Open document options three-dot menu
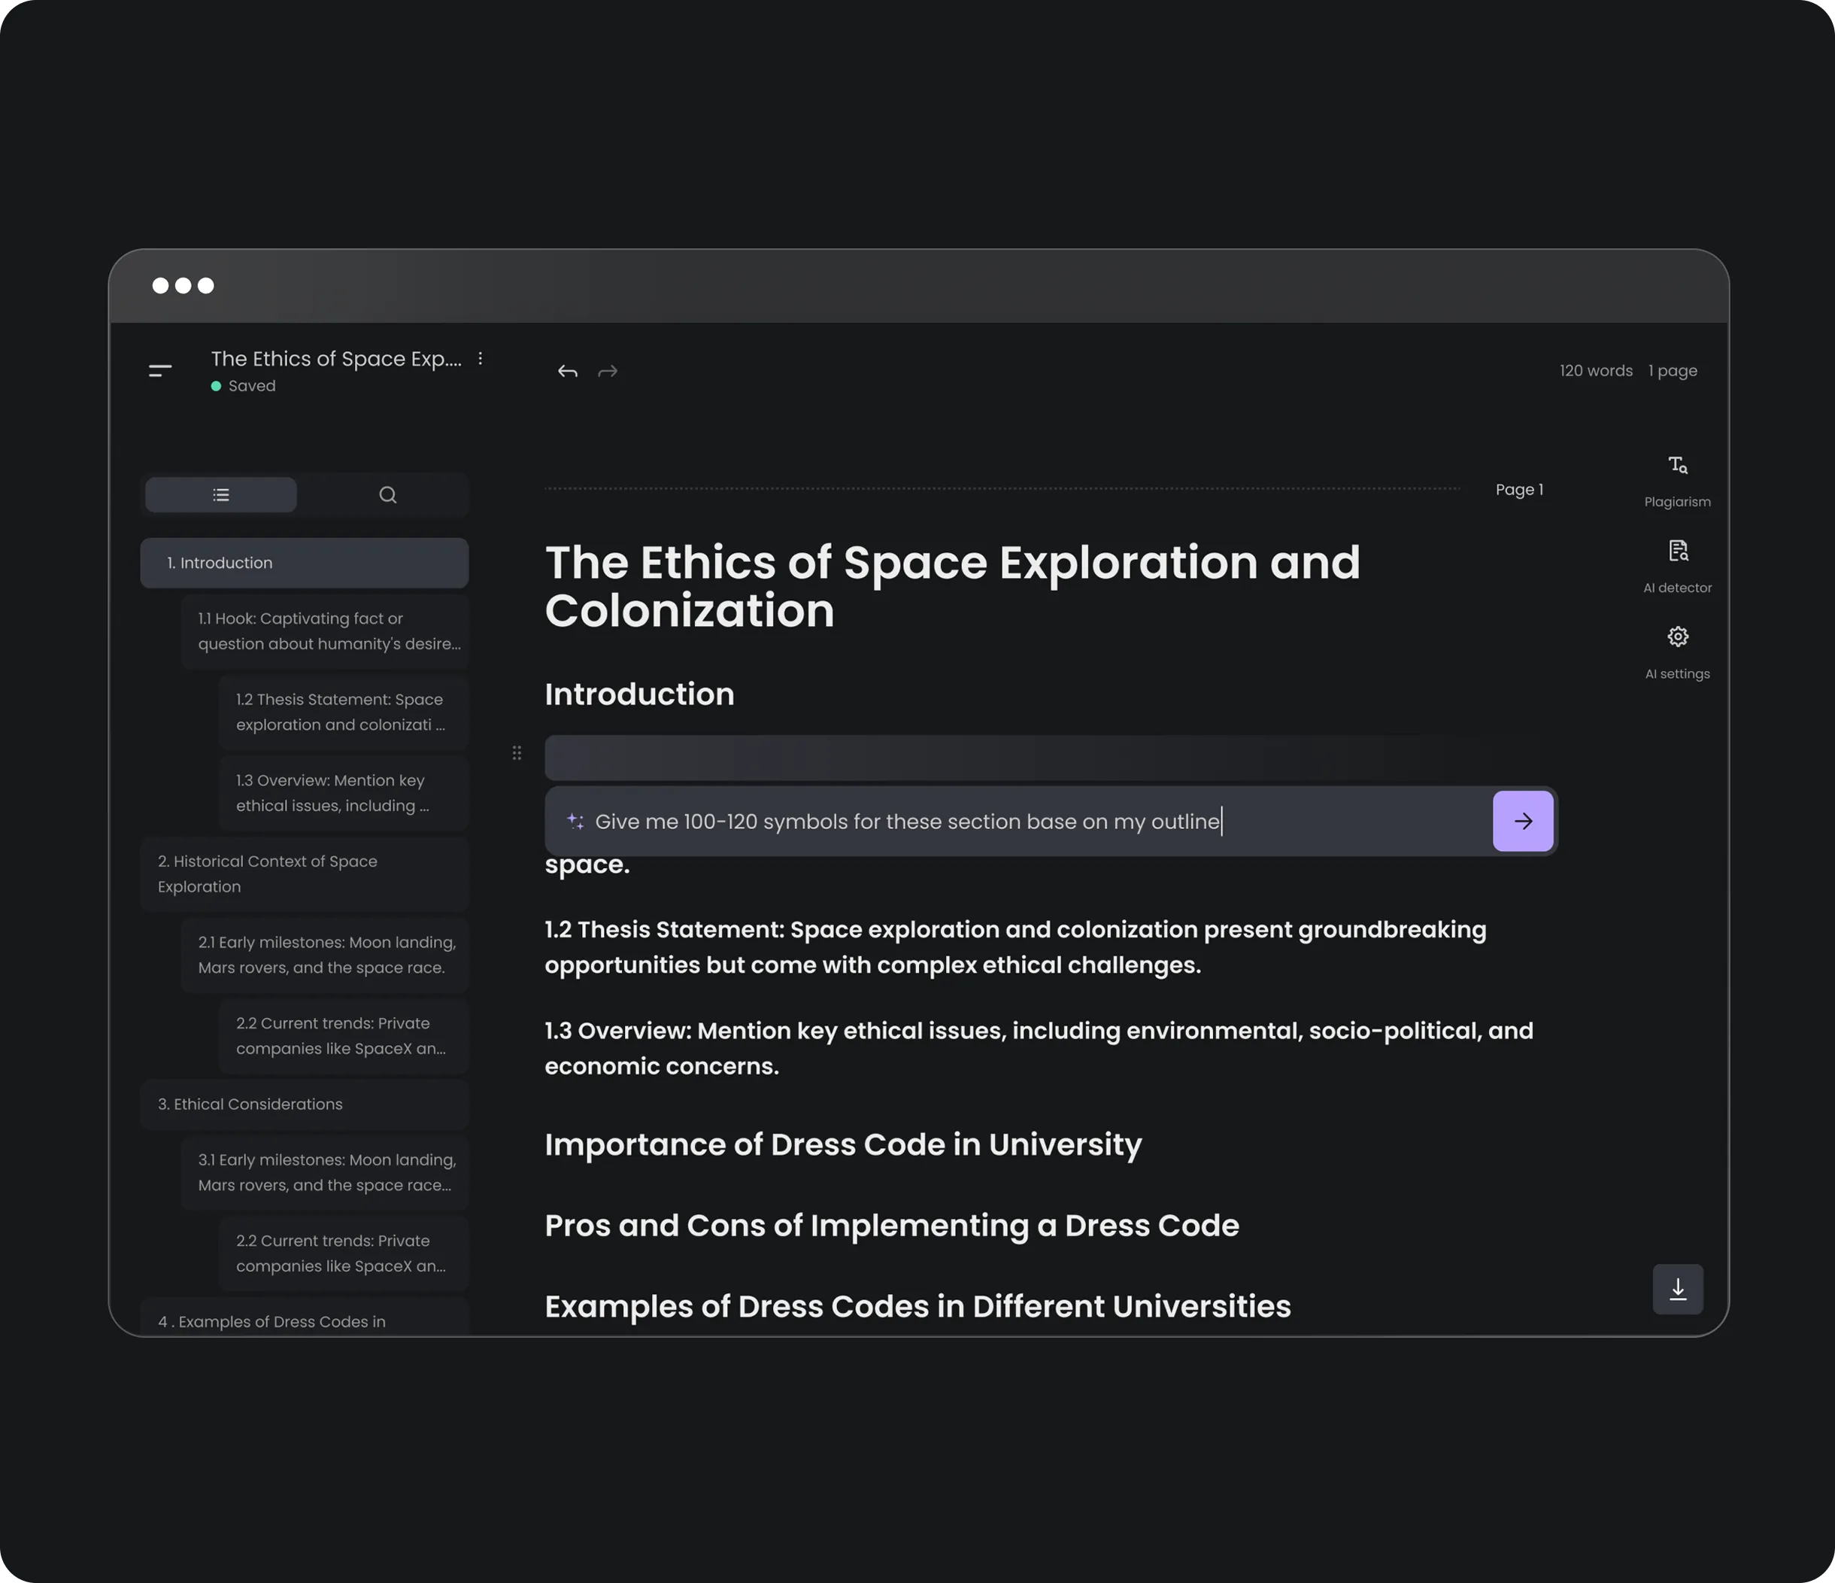The height and width of the screenshot is (1583, 1835). point(480,359)
